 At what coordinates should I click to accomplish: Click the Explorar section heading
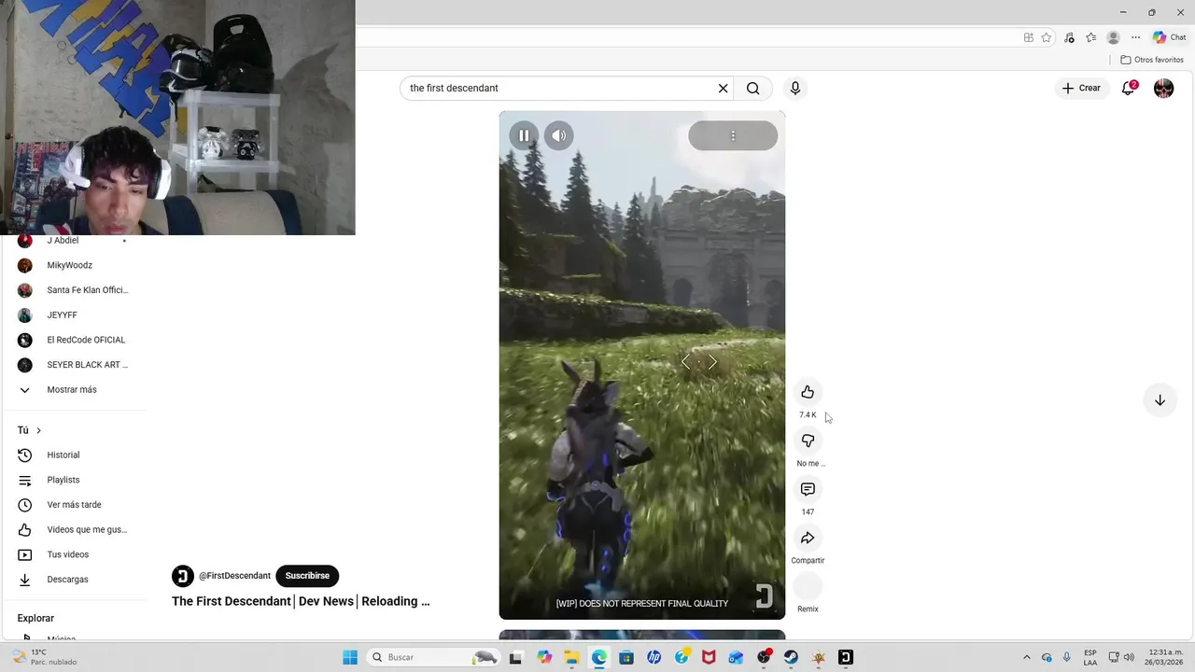pyautogui.click(x=35, y=618)
